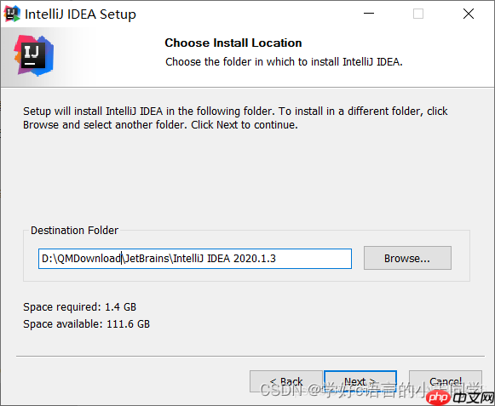Click the 'Choose the folder in which to install' subtitle
This screenshot has width=495, height=406.
tap(284, 62)
